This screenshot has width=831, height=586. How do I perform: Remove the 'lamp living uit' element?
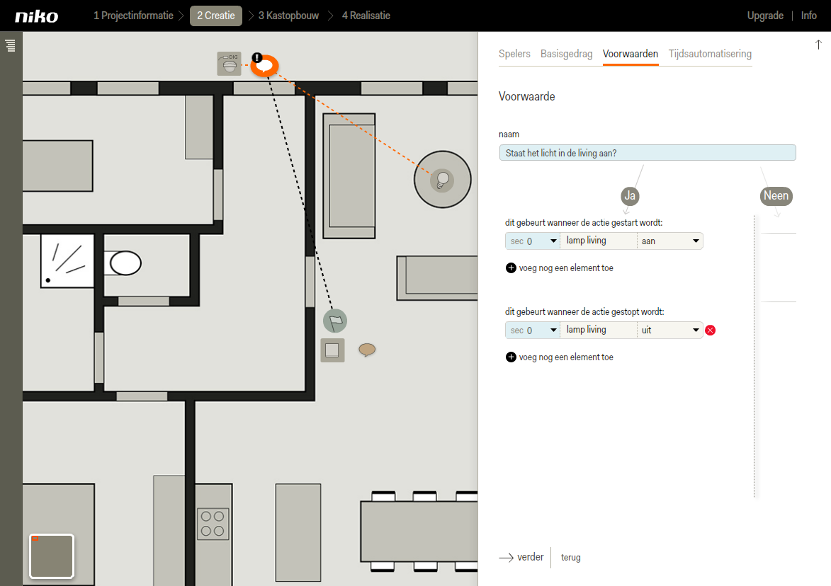tap(710, 331)
